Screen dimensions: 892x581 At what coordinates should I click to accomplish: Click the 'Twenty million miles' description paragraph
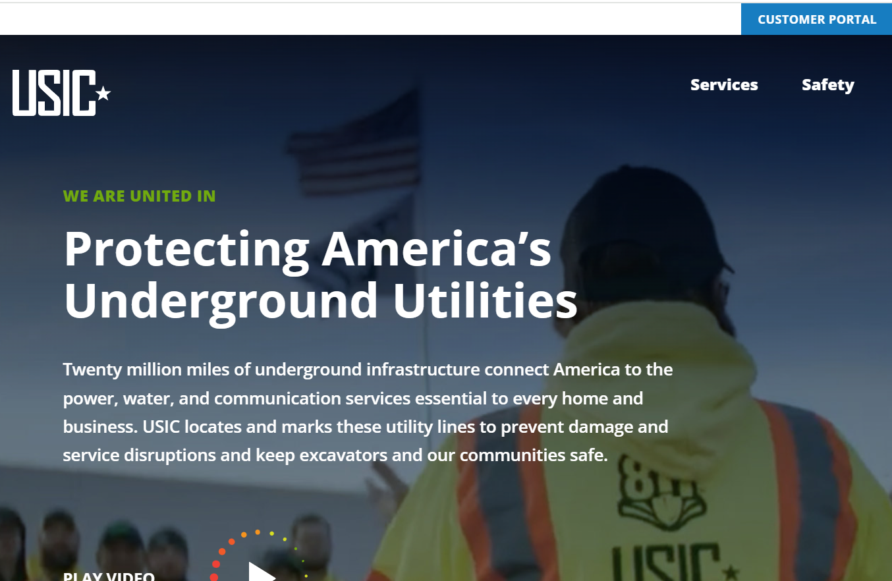click(368, 412)
